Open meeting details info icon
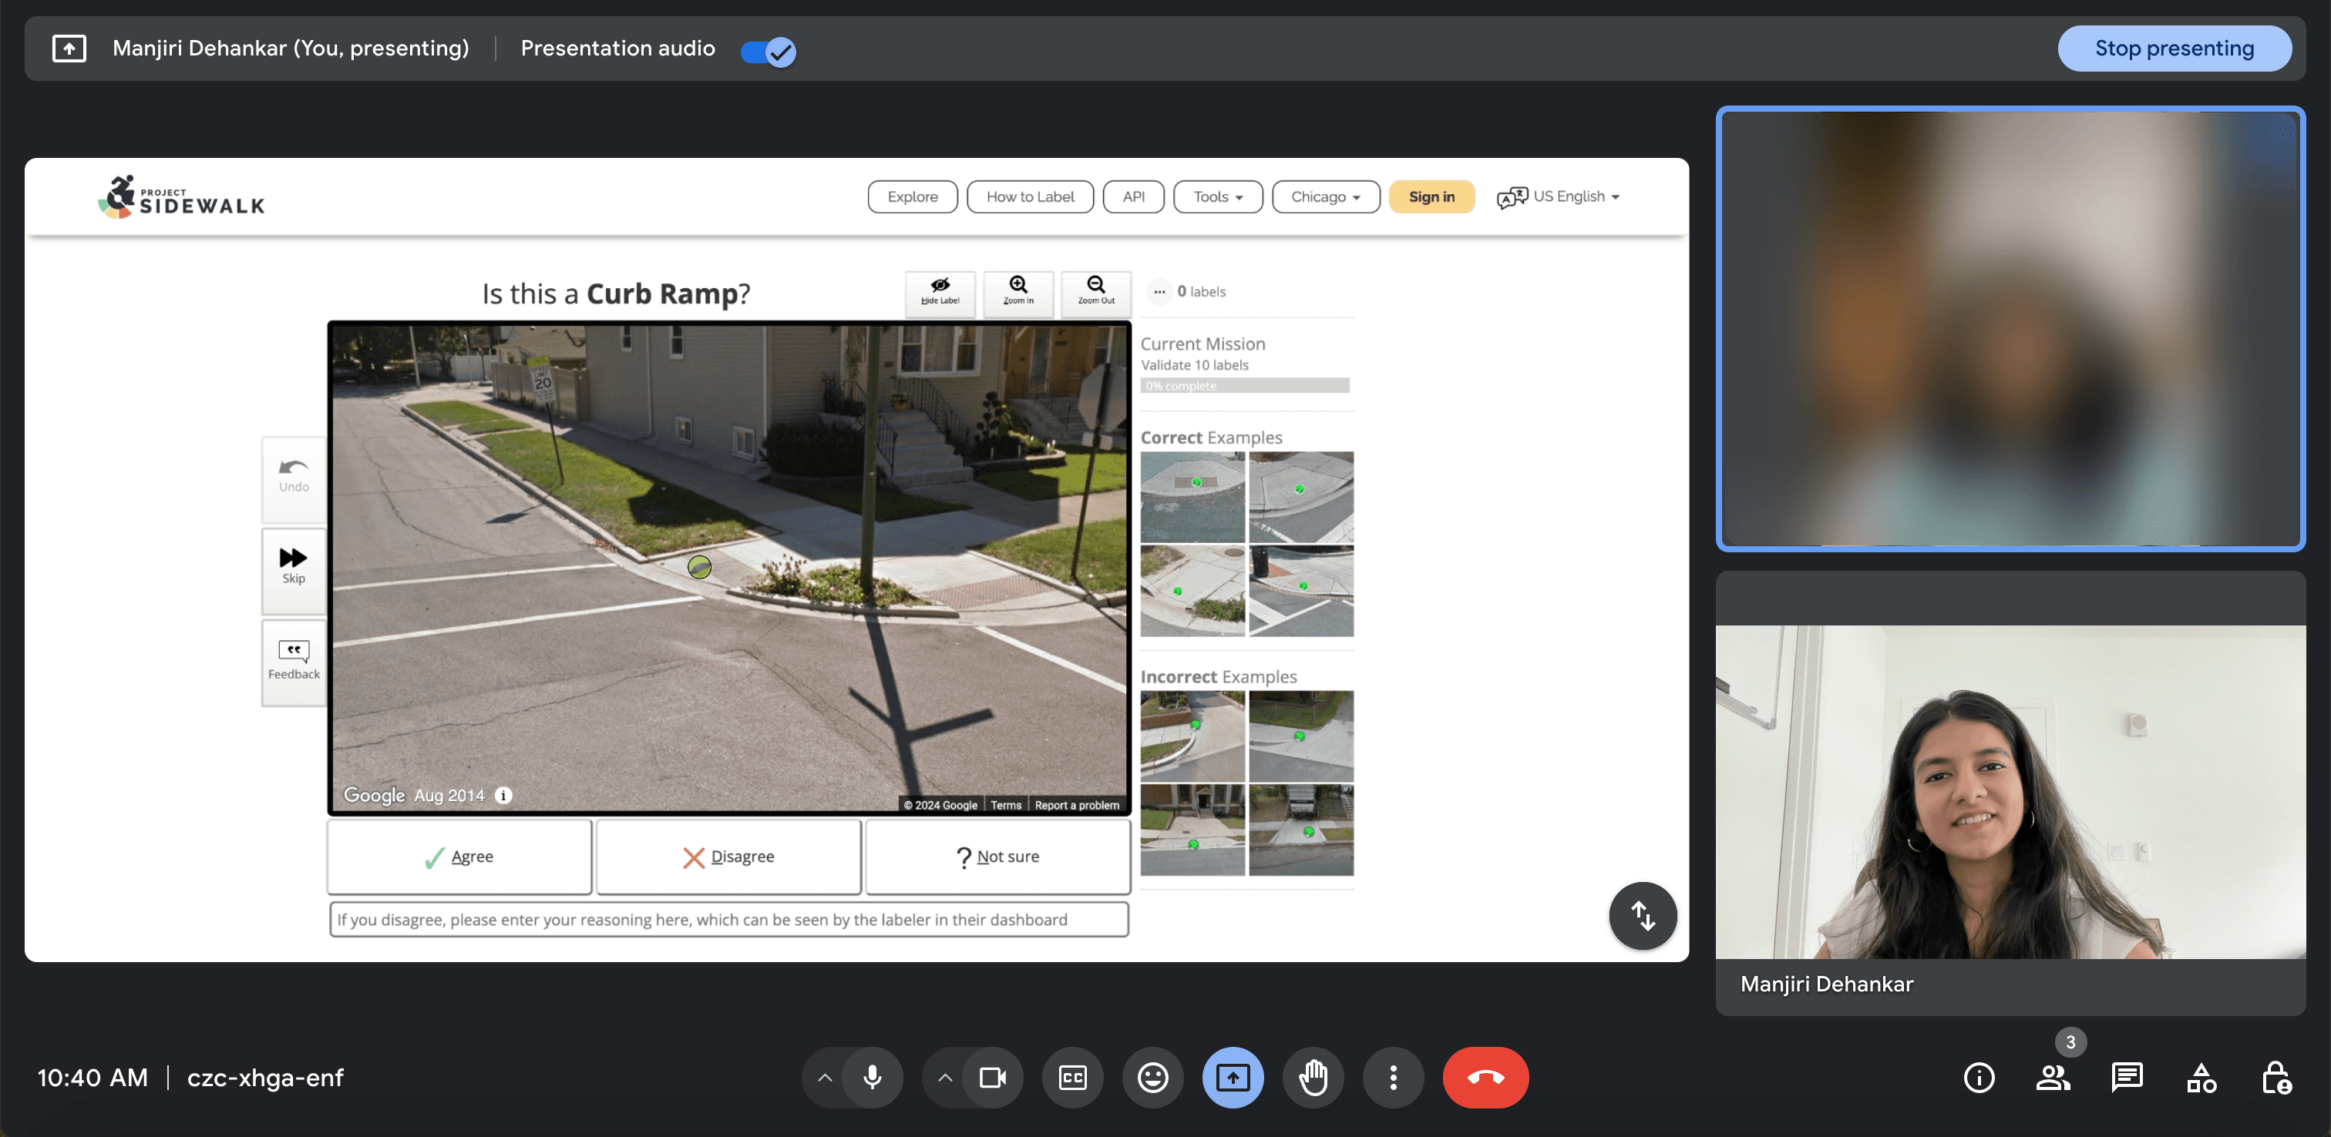The height and width of the screenshot is (1137, 2331). [x=1979, y=1078]
